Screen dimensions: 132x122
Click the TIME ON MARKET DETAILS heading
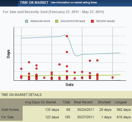(x=21, y=95)
